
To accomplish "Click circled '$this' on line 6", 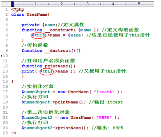I will (x=38, y=35).
